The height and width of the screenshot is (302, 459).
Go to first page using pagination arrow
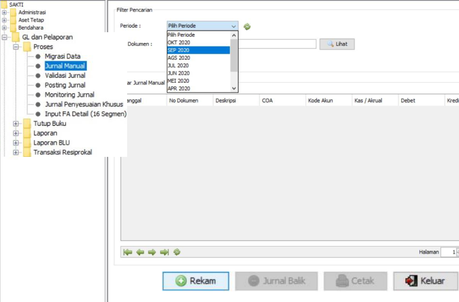[x=128, y=252]
